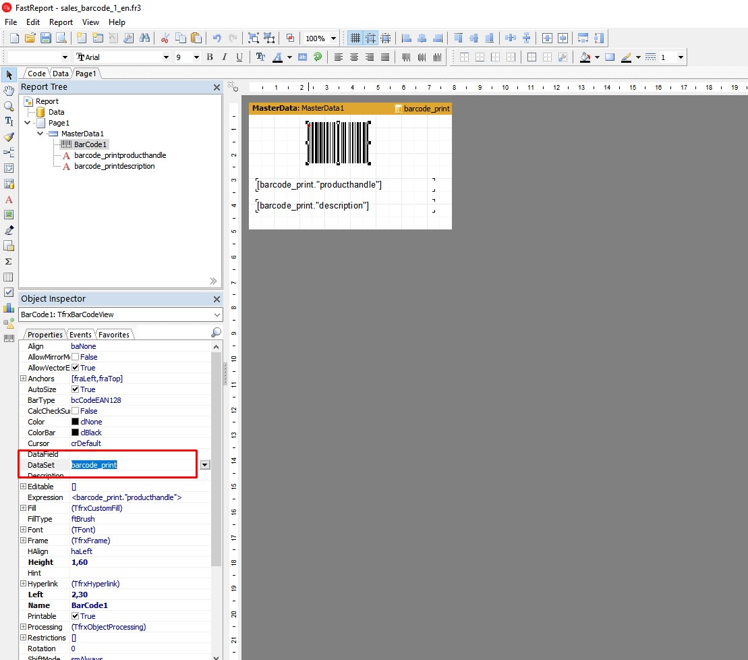Select the barcode object on the design page
748x660 pixels.
point(338,142)
